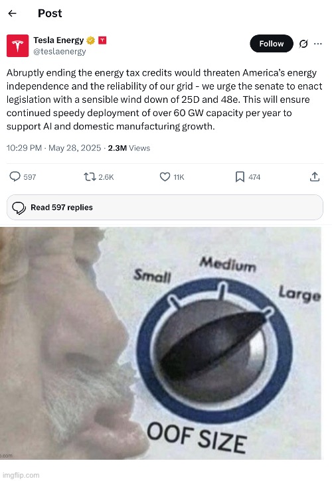
Task: Repost this post via the retweet icon
Action: [x=90, y=176]
